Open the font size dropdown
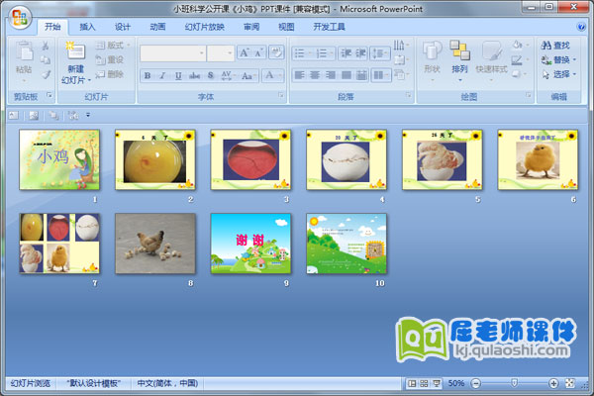 pos(230,53)
